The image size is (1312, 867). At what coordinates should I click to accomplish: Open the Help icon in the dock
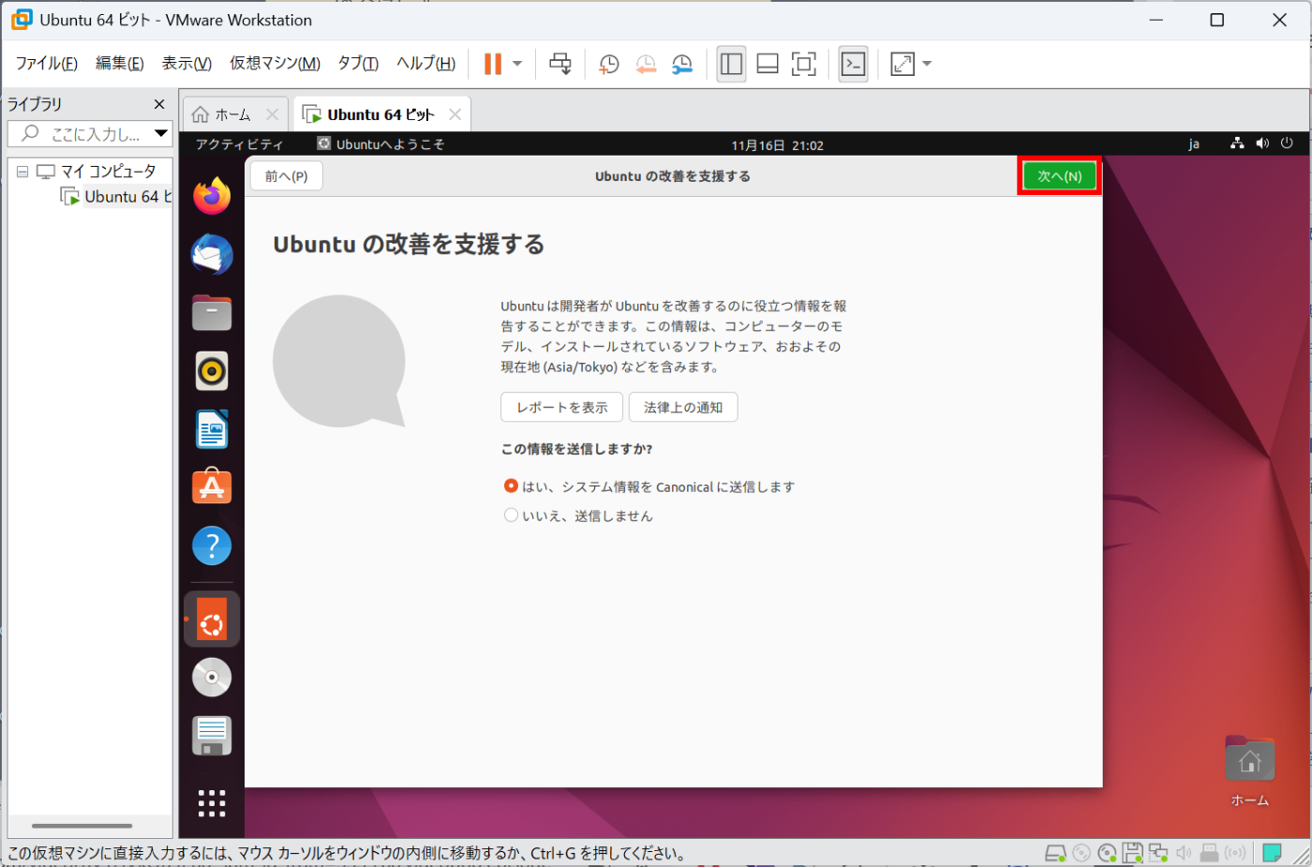(212, 546)
